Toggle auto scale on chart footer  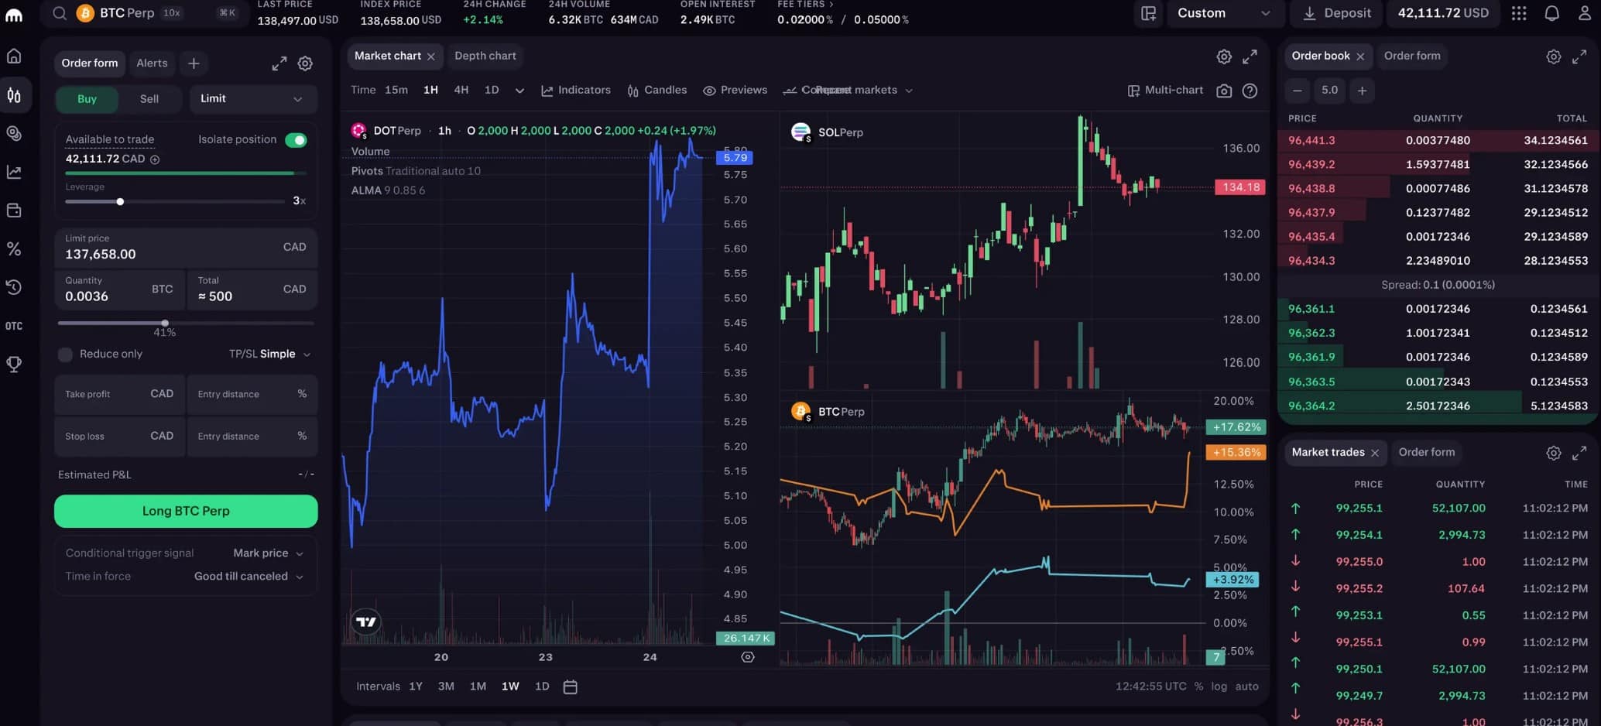(x=1246, y=687)
